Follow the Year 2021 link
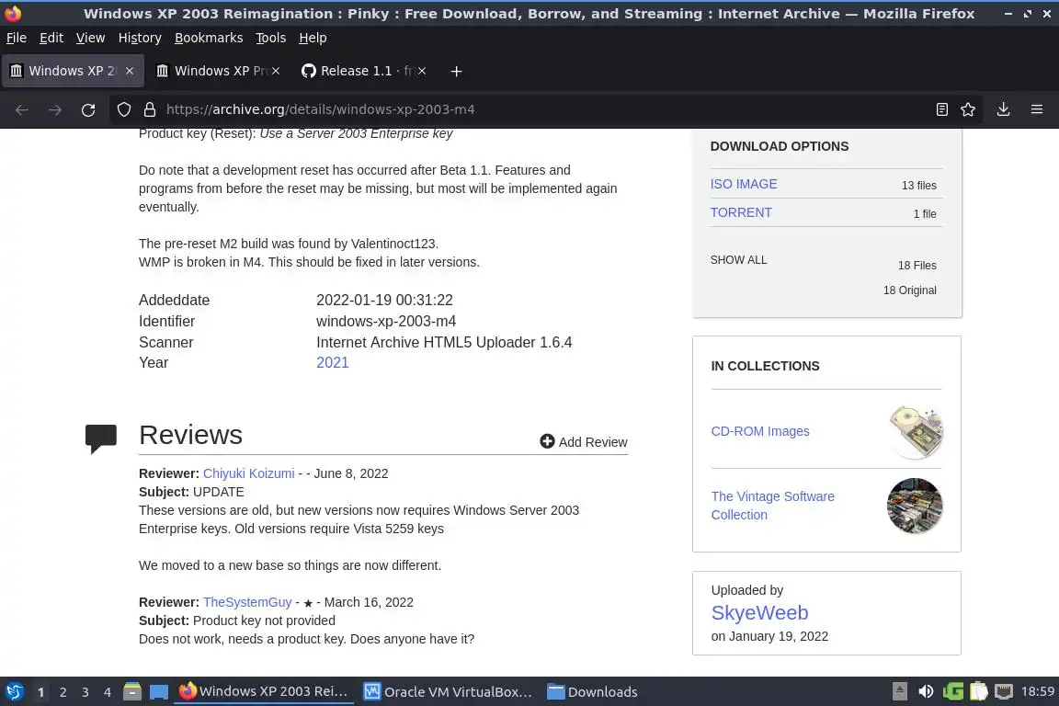The image size is (1059, 706). [x=332, y=363]
